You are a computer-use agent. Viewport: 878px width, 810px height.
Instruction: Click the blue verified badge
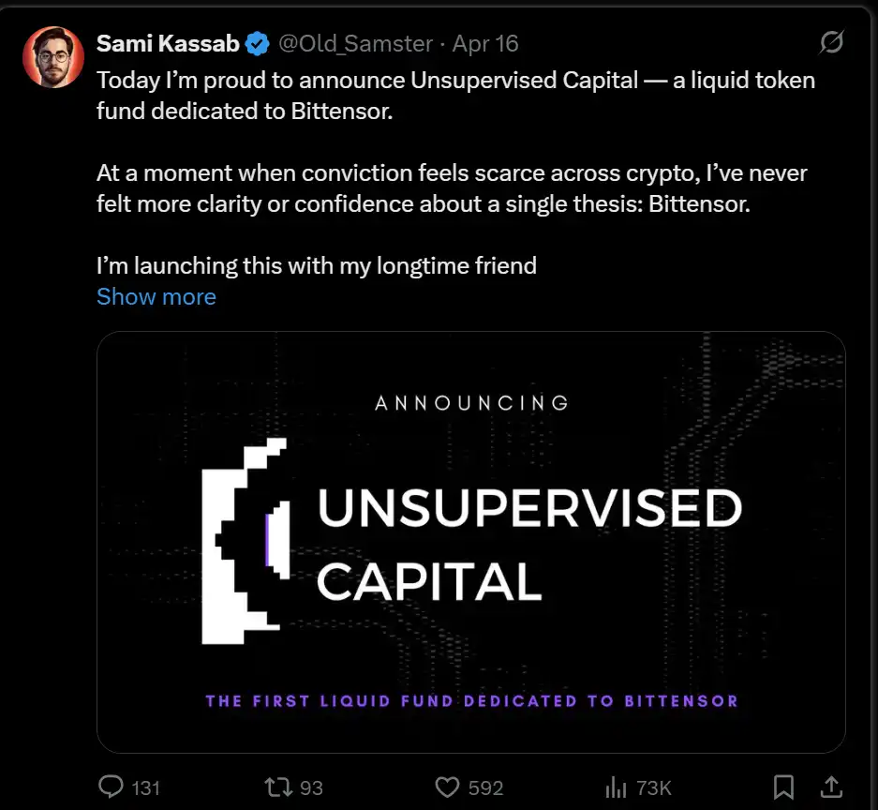tap(258, 44)
